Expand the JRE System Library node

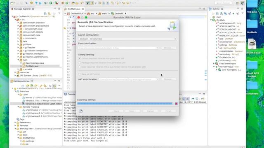(x=15, y=75)
